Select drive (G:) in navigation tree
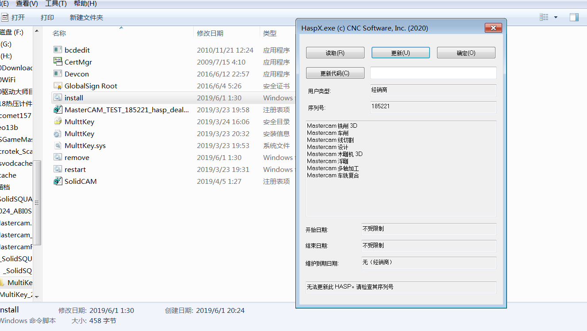 coord(6,44)
